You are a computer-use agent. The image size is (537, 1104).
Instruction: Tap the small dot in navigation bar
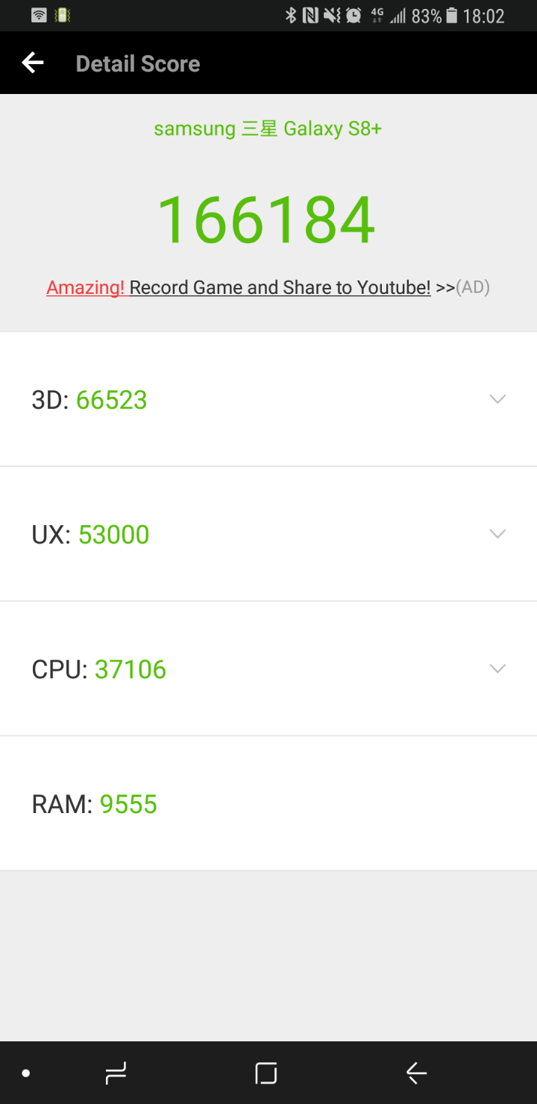tap(26, 1073)
